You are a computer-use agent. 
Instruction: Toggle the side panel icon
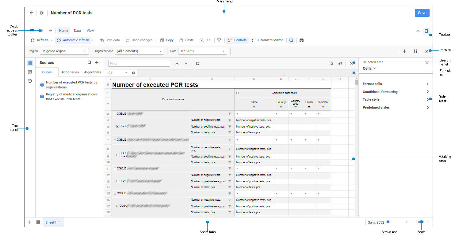click(426, 31)
